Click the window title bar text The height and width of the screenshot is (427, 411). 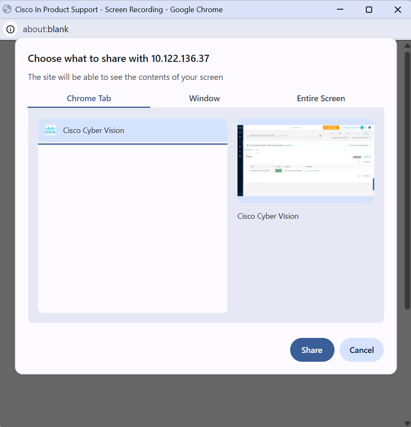[119, 10]
